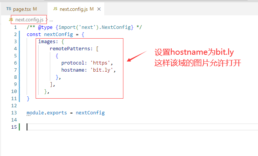Click the 'hostname' key on line 7

(73, 70)
